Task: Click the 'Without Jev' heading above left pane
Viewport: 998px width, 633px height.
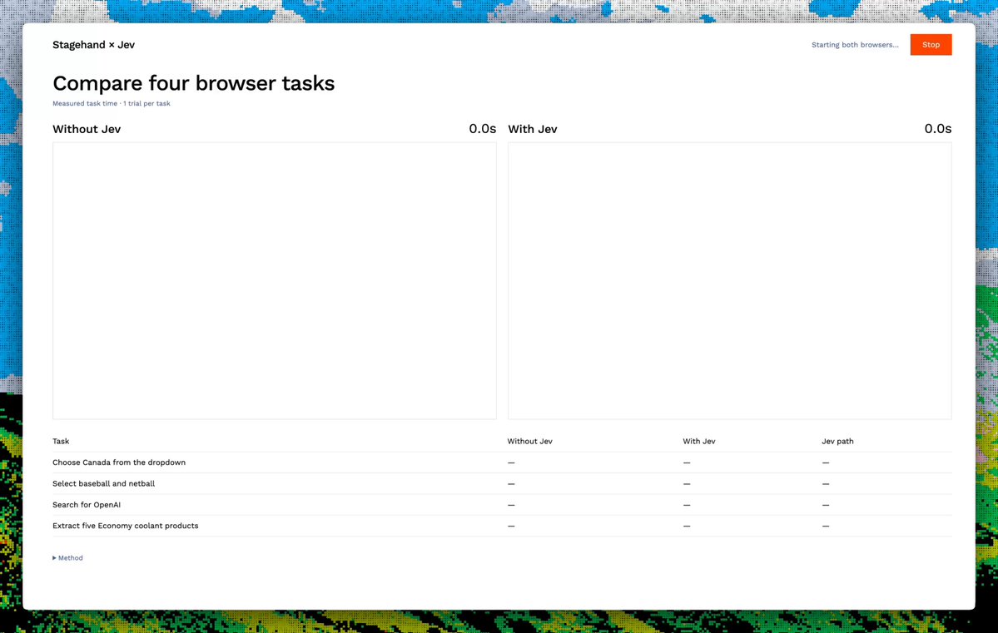Action: [87, 129]
